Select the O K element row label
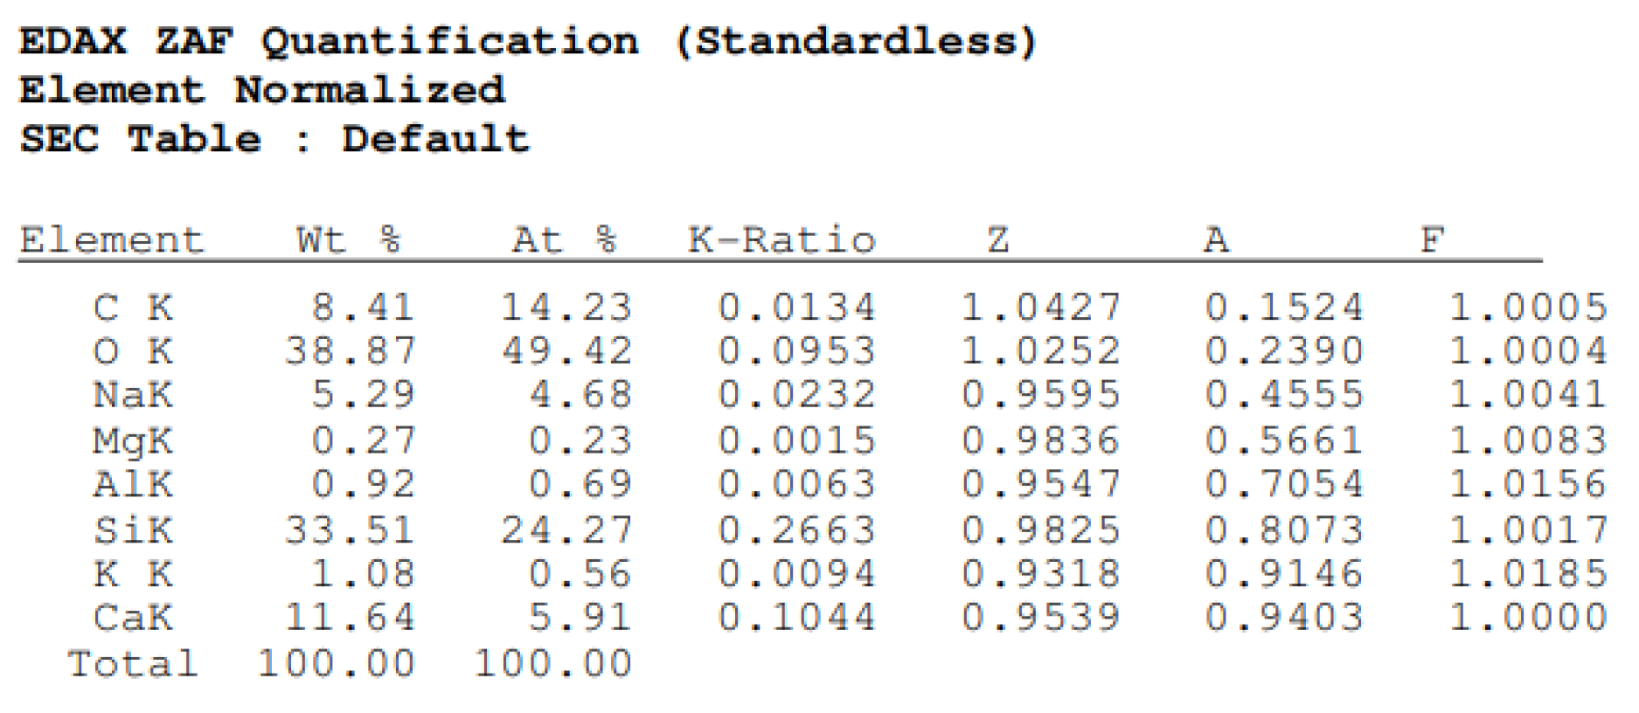 click(133, 351)
